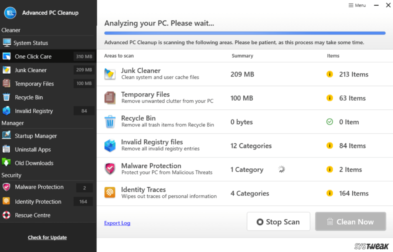This screenshot has width=393, height=252.
Task: Click the Invalid Registry cube icon in sidebar
Action: (7, 111)
